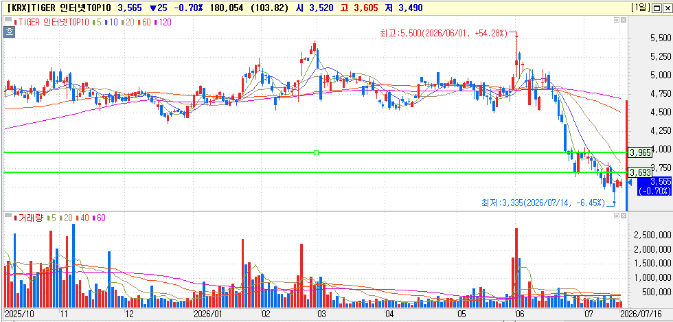Viewport: 673px width, 322px height.
Task: Click the 최고:5,500 high annotation
Action: click(x=444, y=33)
